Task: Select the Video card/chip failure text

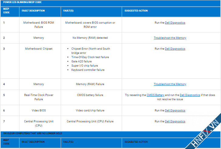Action: click(90, 111)
